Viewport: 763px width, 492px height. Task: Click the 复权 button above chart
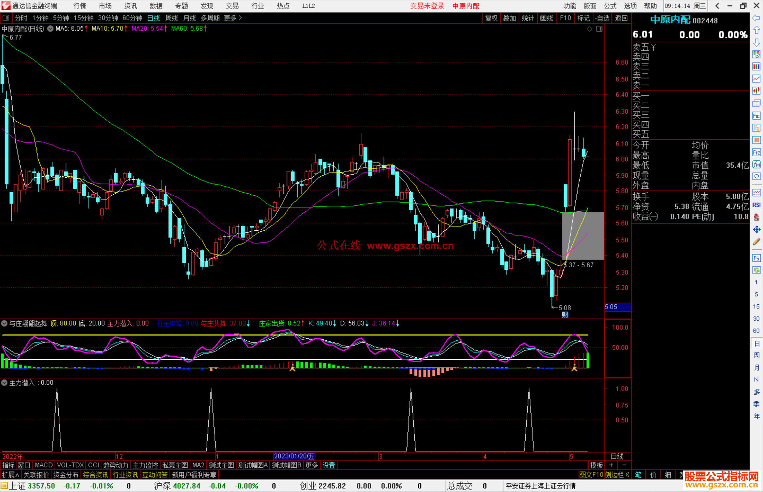tap(491, 18)
